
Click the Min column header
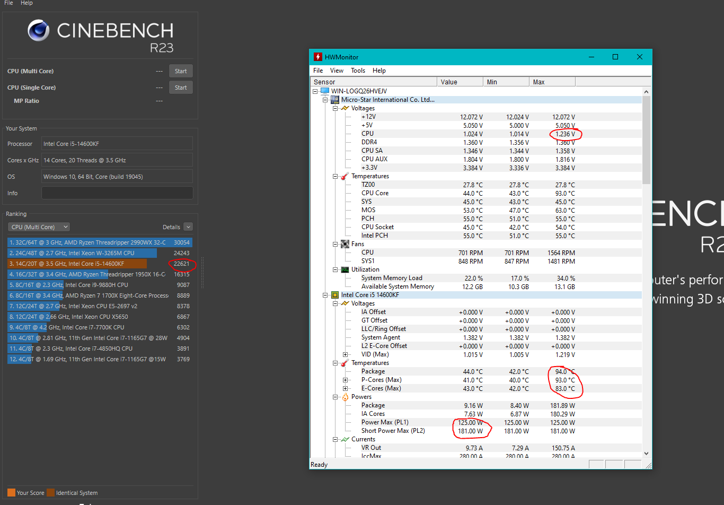tap(507, 82)
